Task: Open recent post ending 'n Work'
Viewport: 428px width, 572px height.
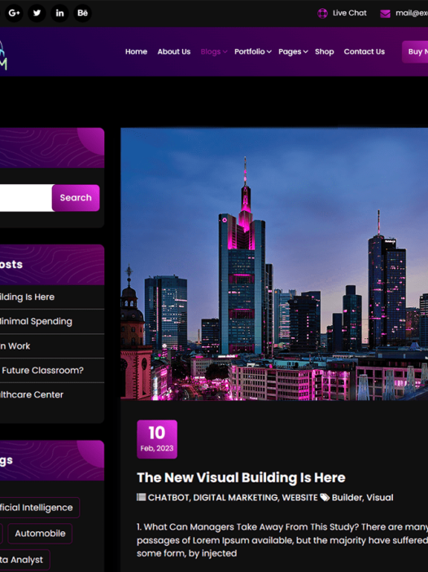Action: pyautogui.click(x=15, y=345)
